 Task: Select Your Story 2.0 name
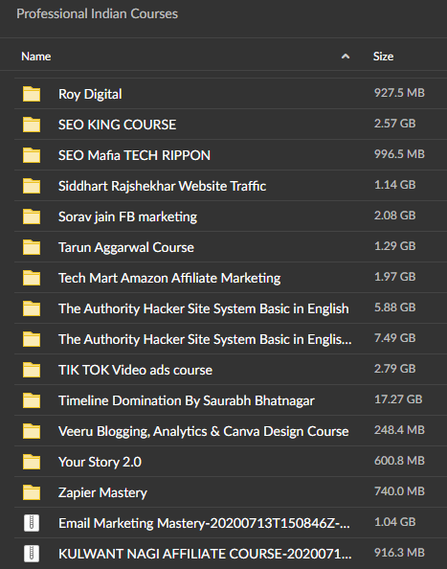point(100,462)
